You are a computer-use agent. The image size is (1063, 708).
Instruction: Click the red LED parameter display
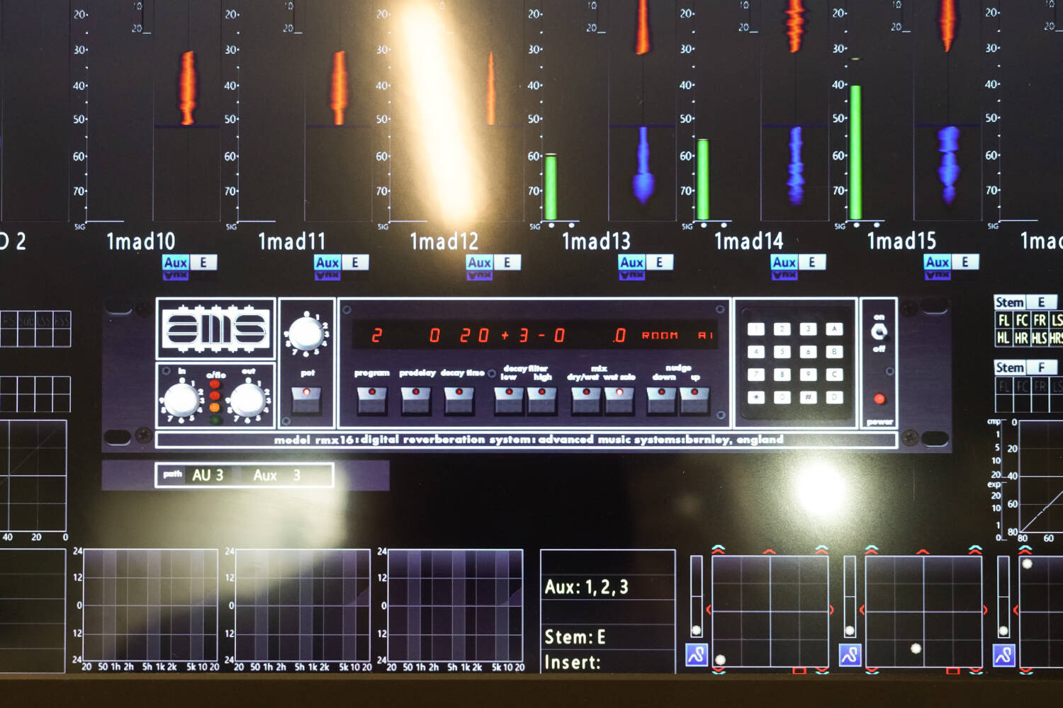pos(535,335)
